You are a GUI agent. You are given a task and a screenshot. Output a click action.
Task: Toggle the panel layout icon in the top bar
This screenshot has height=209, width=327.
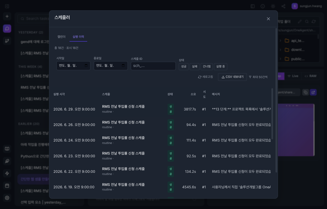[x=253, y=6]
